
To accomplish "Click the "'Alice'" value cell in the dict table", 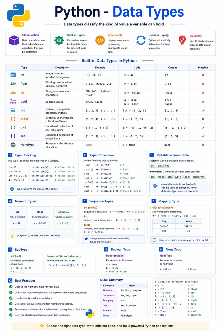I will [x=188, y=226].
